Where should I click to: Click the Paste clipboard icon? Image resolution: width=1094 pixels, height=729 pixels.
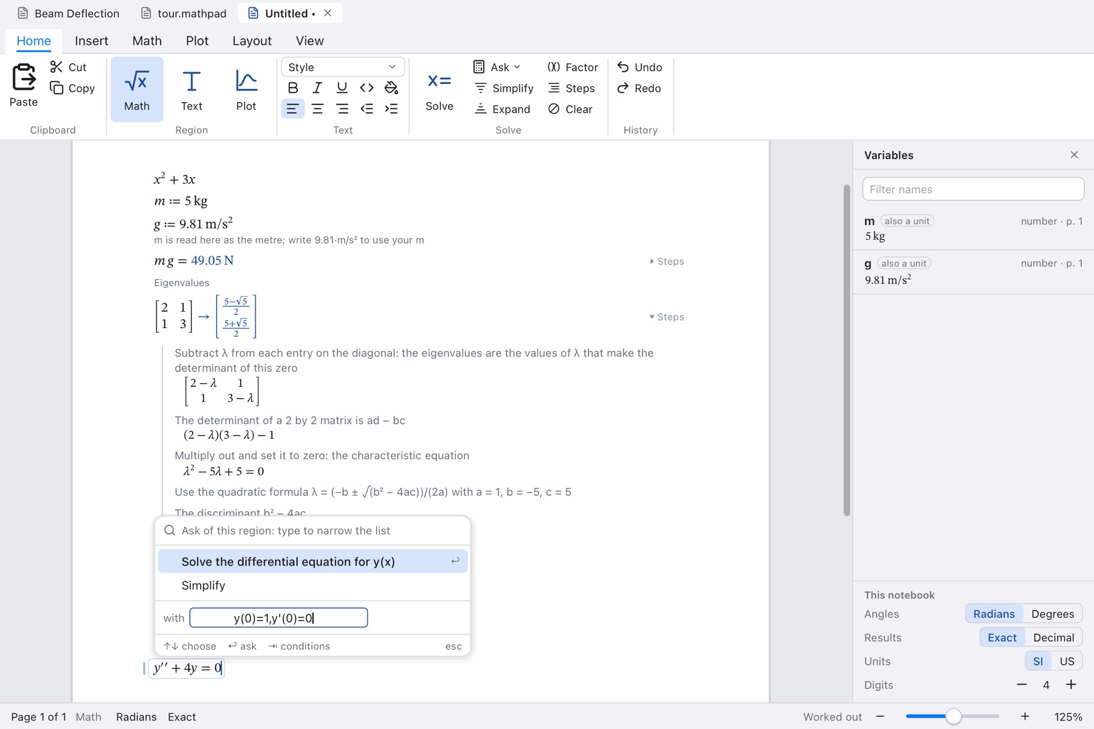tap(24, 77)
